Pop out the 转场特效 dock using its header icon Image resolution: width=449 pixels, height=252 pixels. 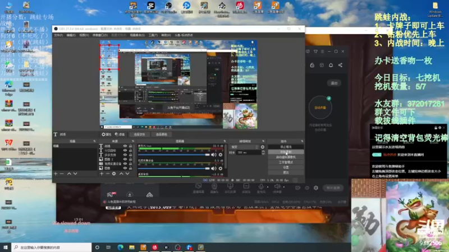point(263,141)
